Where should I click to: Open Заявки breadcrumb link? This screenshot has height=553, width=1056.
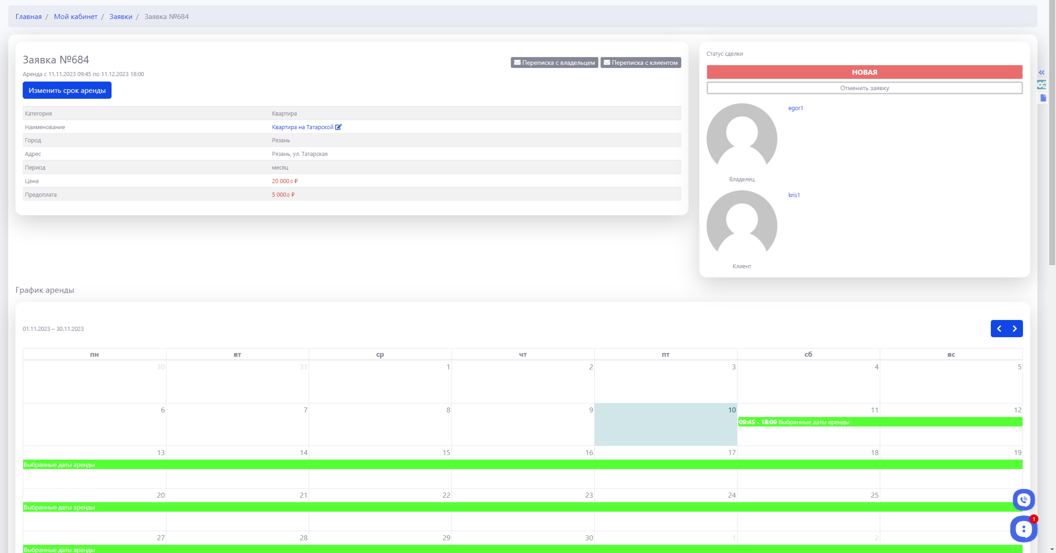(121, 17)
